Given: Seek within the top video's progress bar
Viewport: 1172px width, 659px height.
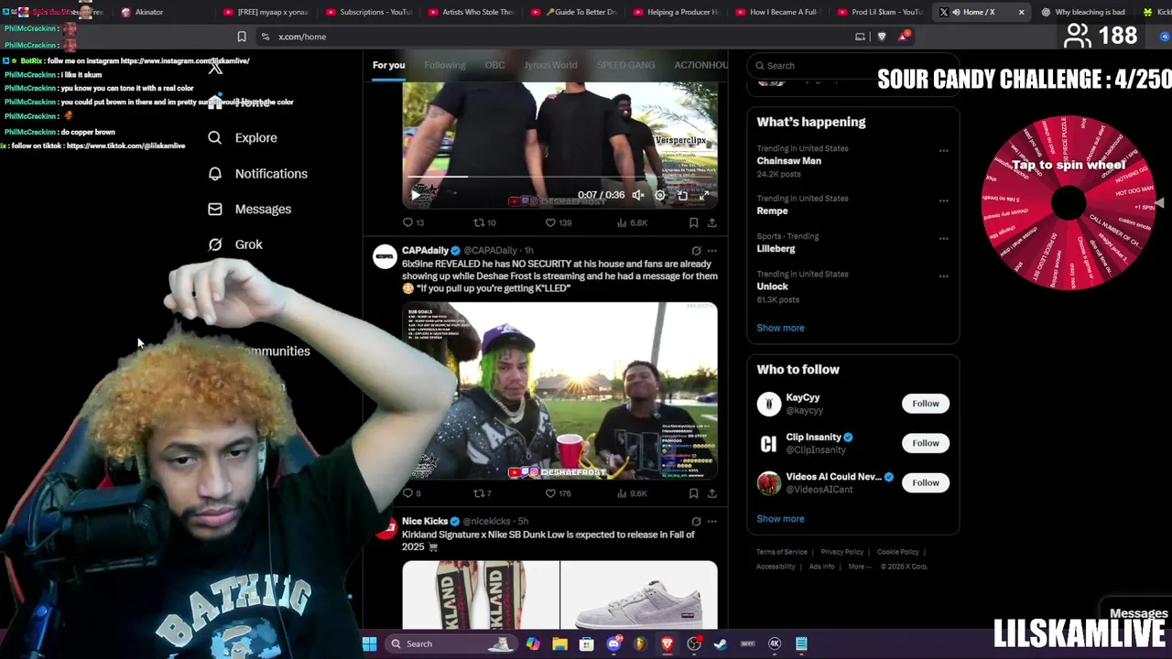Looking at the screenshot, I should click(559, 177).
